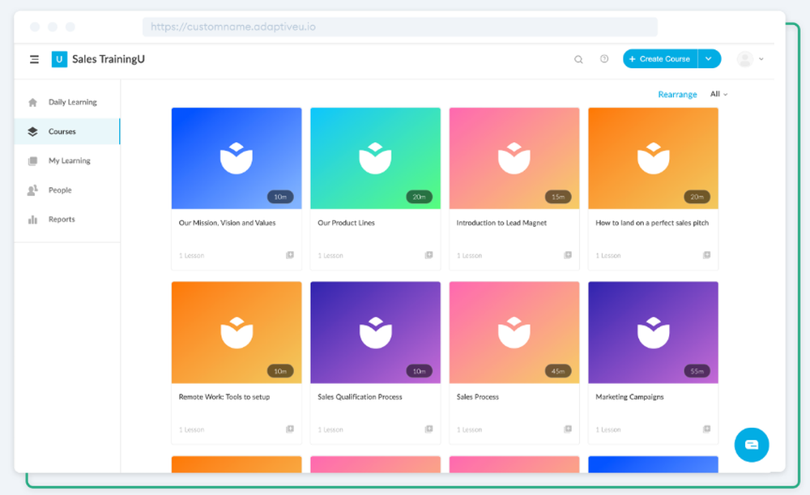This screenshot has width=810, height=495.
Task: Click 10m duration badge on Our Mission card
Action: [280, 197]
